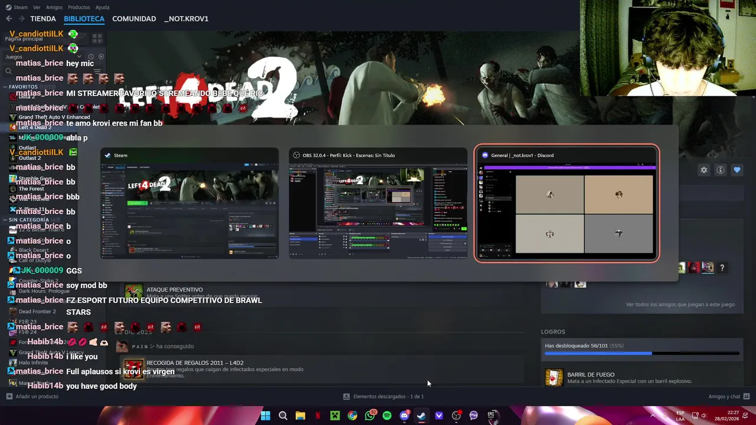Select Outlast 2 in library list
756x425 pixels.
[30, 158]
